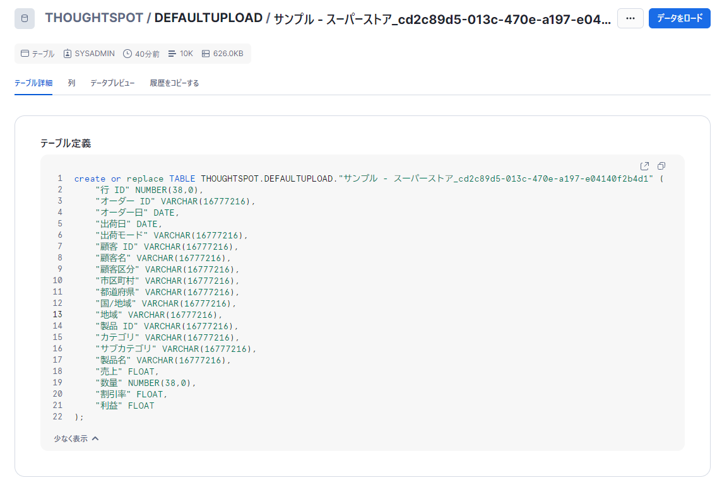The height and width of the screenshot is (485, 722).
Task: Click the clock icon next to 40分前
Action: (x=127, y=54)
